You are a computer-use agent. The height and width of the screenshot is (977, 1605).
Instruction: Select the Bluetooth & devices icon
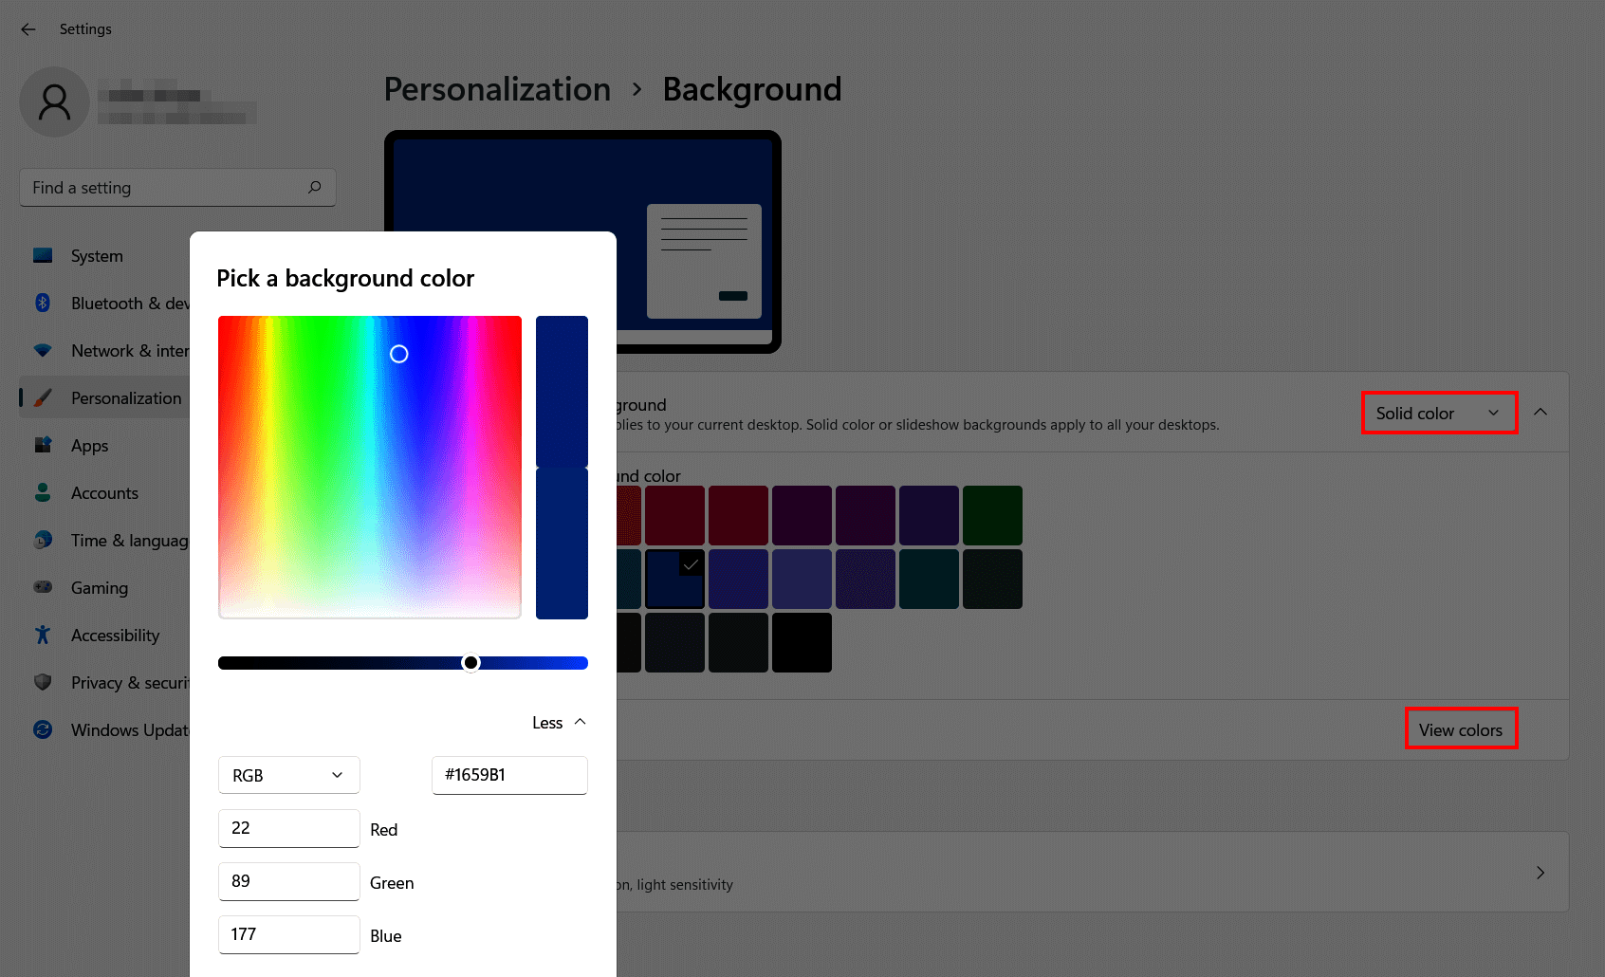43,303
